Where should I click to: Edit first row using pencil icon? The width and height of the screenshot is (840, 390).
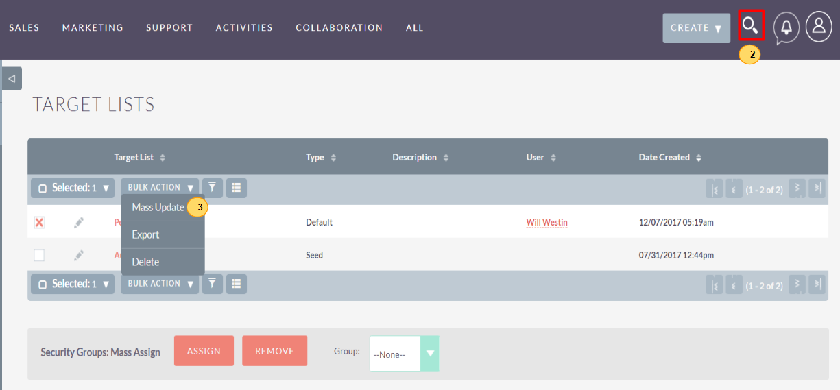click(x=79, y=223)
